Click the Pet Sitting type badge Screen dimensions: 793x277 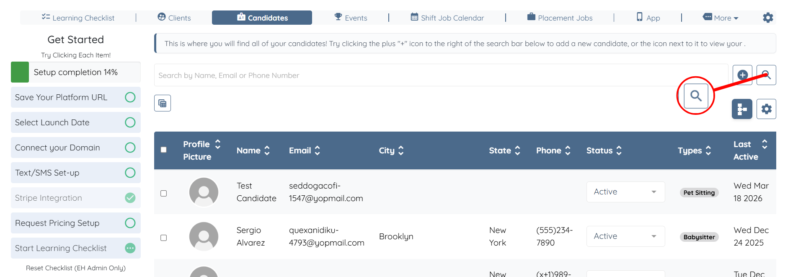pyautogui.click(x=699, y=193)
